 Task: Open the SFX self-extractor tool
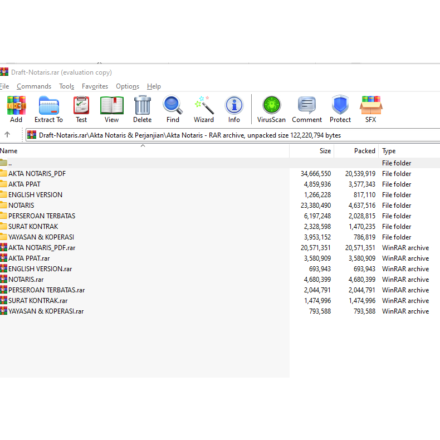[x=370, y=109]
